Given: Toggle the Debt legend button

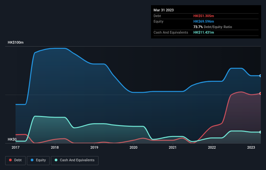Looking at the screenshot, I should (x=16, y=160).
